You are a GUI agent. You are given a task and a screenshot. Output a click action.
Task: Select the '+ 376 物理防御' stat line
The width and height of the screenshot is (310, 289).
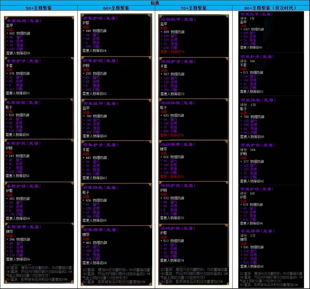17,73
